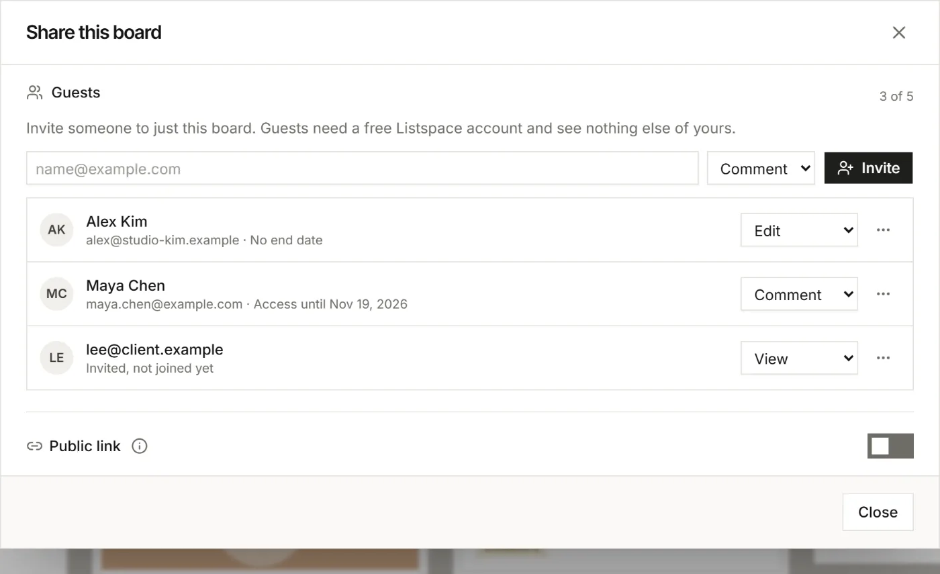The height and width of the screenshot is (574, 940).
Task: Open more options for lee@client.example
Action: coord(883,358)
